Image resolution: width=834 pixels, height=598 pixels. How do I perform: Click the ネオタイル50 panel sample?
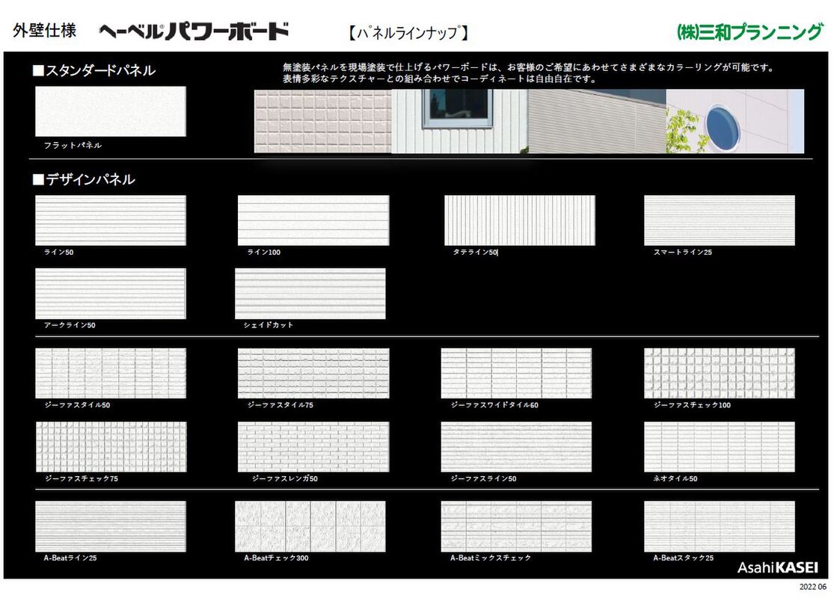point(719,447)
